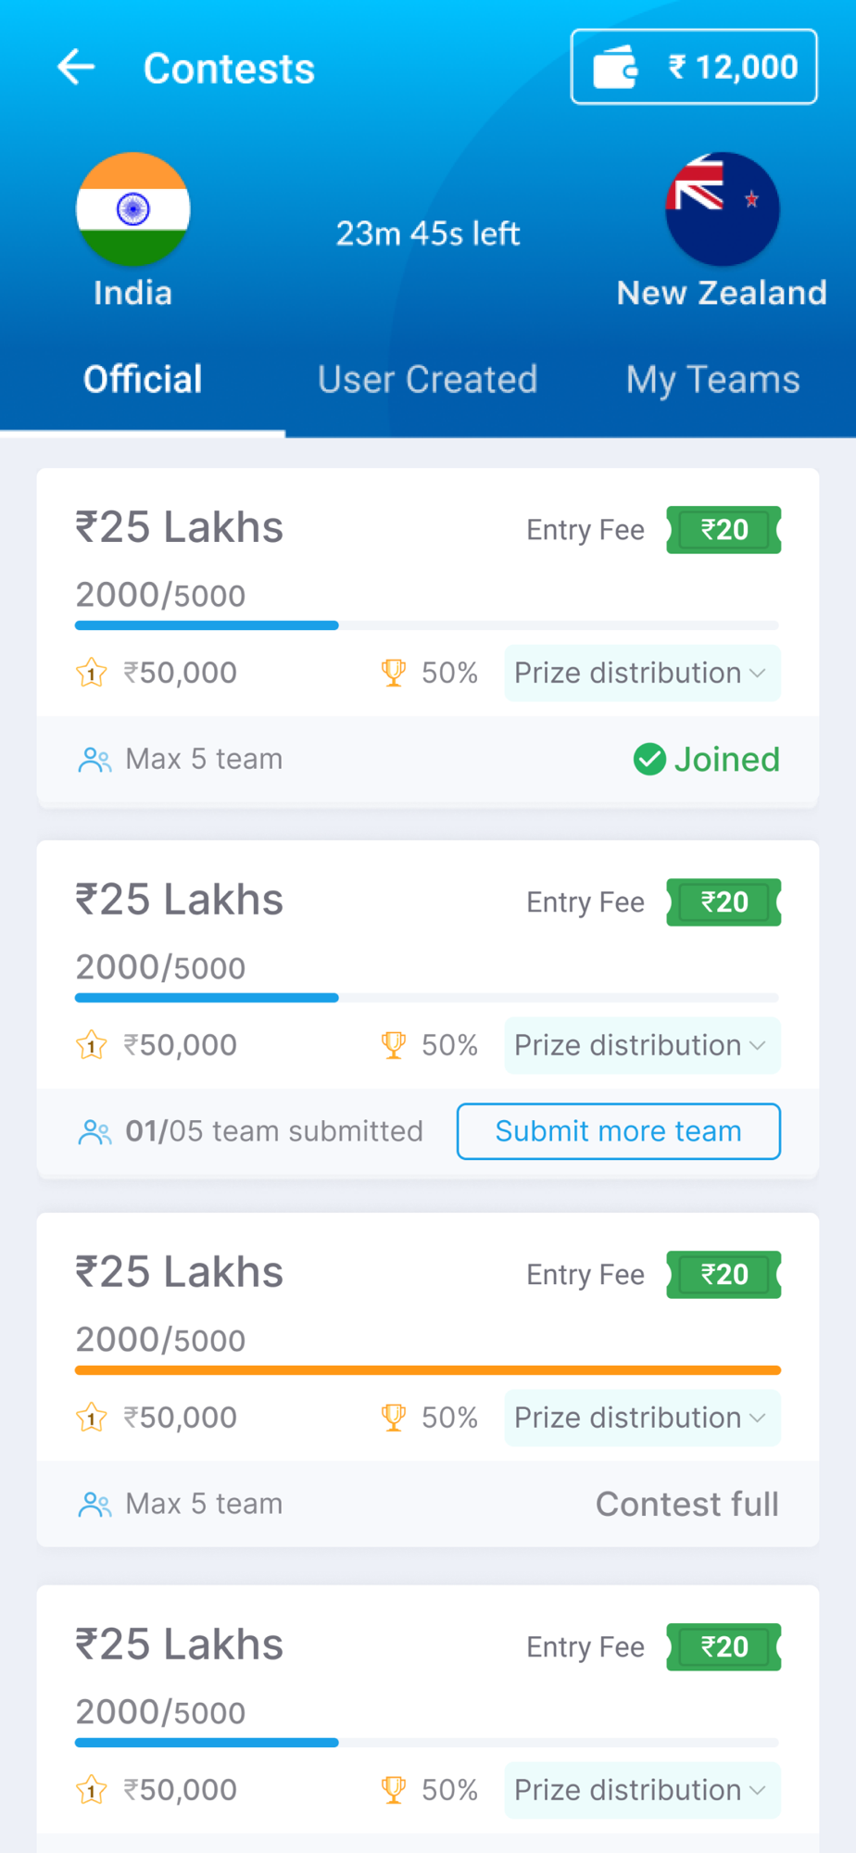Click team icon beside 01/05 team submitted
Viewport: 856px width, 1853px height.
click(x=94, y=1132)
